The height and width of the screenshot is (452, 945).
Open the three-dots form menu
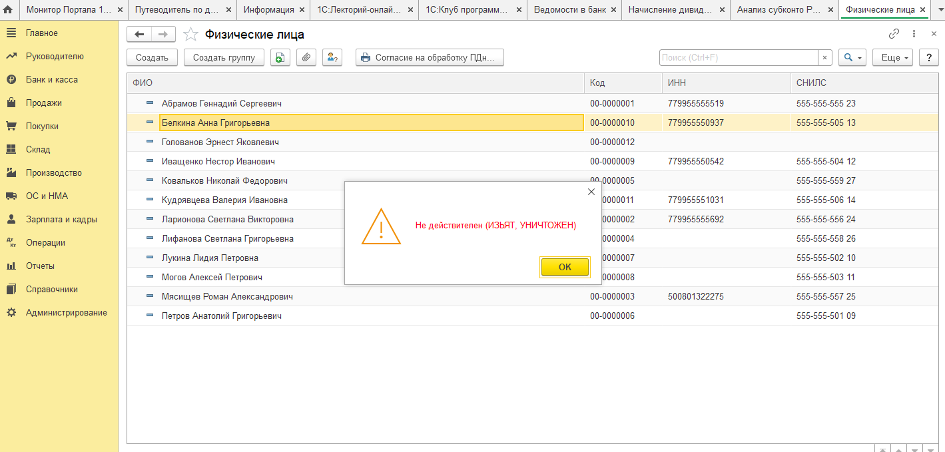(x=914, y=34)
